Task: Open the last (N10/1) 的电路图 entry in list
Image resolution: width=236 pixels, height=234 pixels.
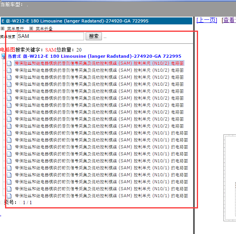Action: click(x=101, y=196)
